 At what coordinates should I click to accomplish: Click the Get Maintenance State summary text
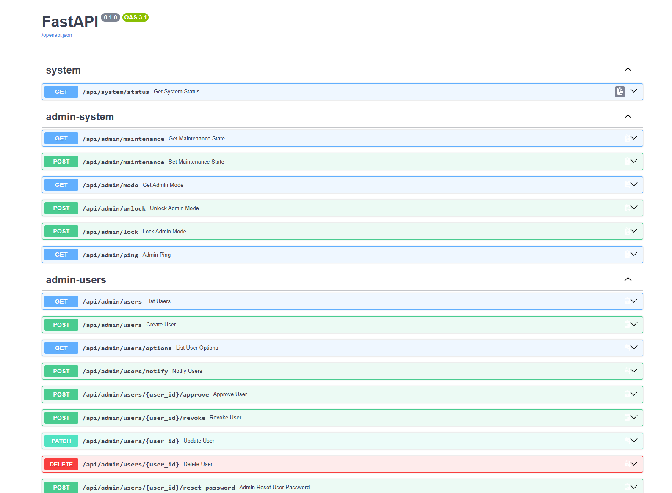(x=196, y=138)
